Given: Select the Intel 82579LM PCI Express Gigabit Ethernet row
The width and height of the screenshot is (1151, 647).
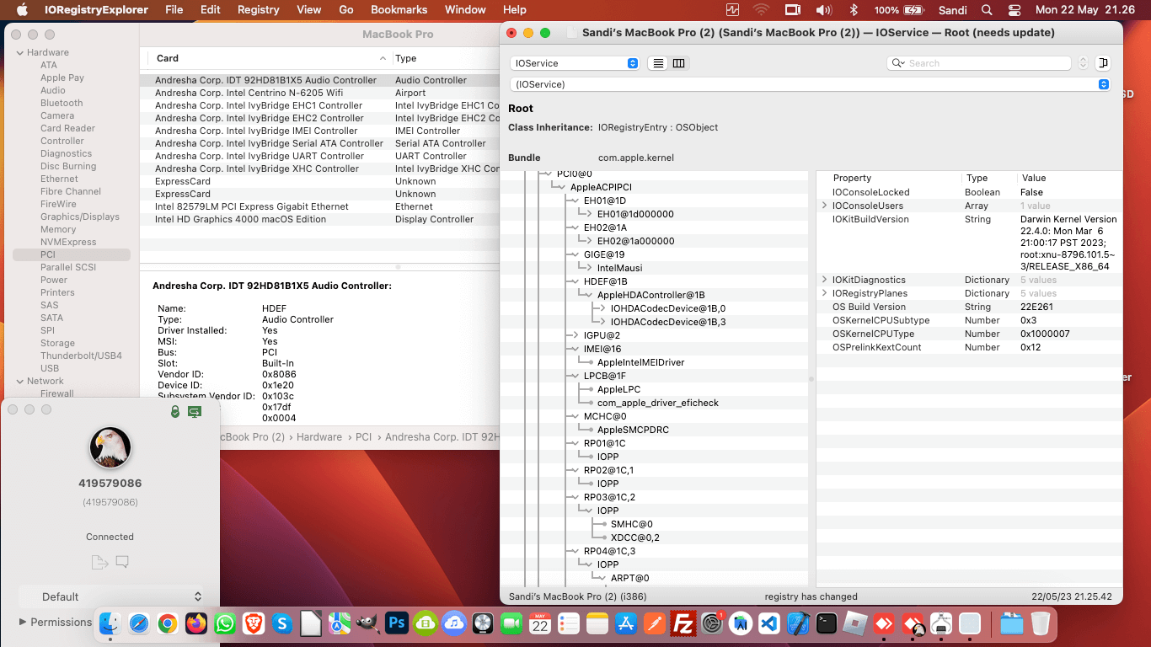Looking at the screenshot, I should [x=320, y=206].
